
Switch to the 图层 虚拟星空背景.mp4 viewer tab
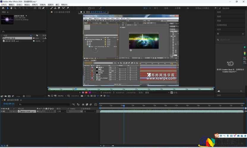coord(96,12)
